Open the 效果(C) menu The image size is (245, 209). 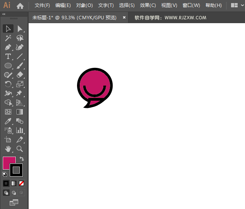pos(148,5)
